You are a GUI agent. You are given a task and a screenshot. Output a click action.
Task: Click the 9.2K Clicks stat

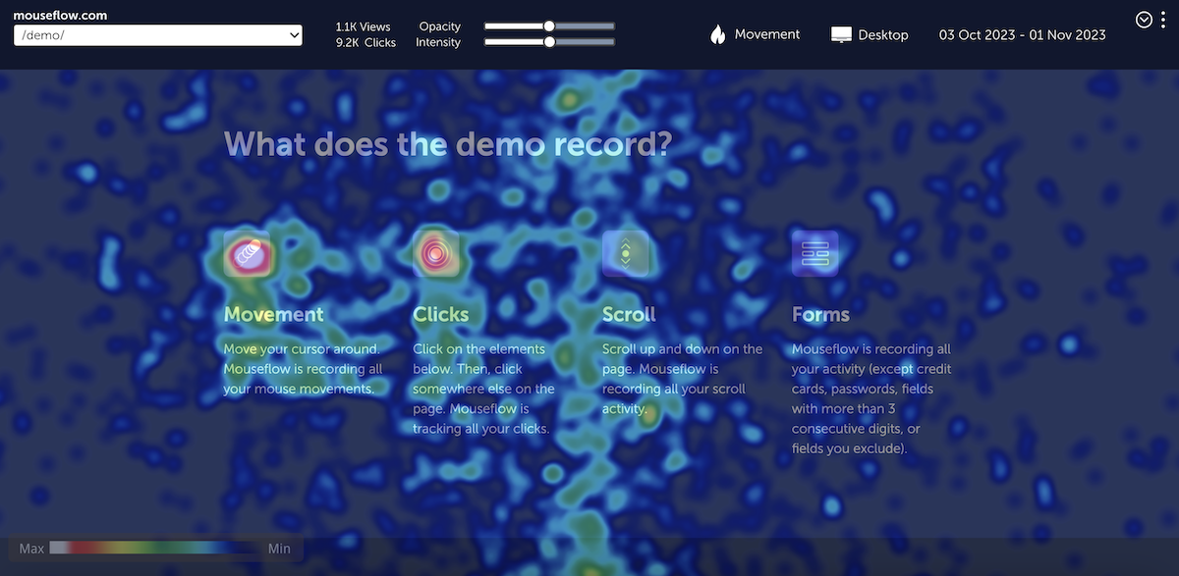point(365,41)
